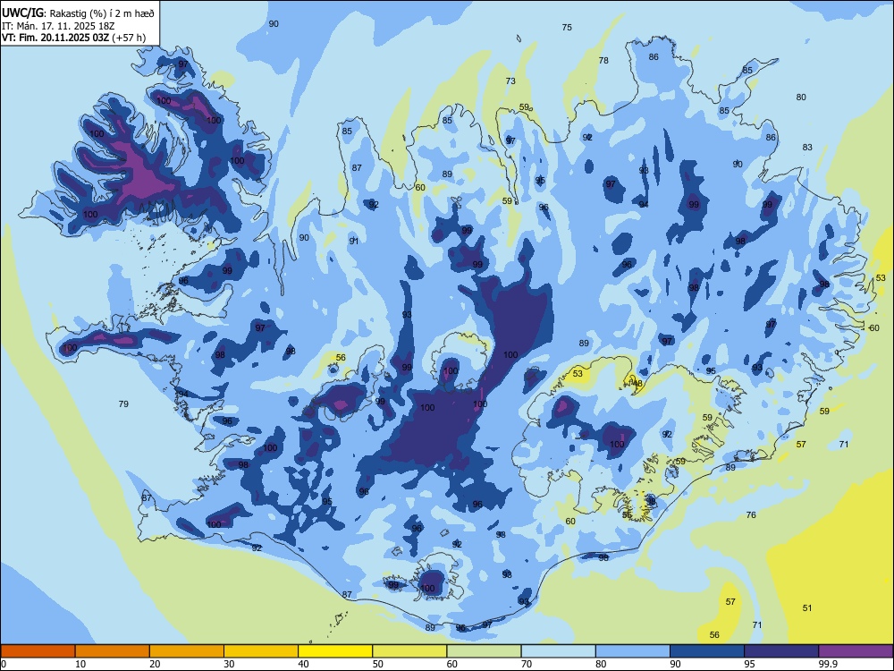The image size is (894, 671).
Task: Click the '75' humidity value on the map
Action: pyautogui.click(x=567, y=28)
